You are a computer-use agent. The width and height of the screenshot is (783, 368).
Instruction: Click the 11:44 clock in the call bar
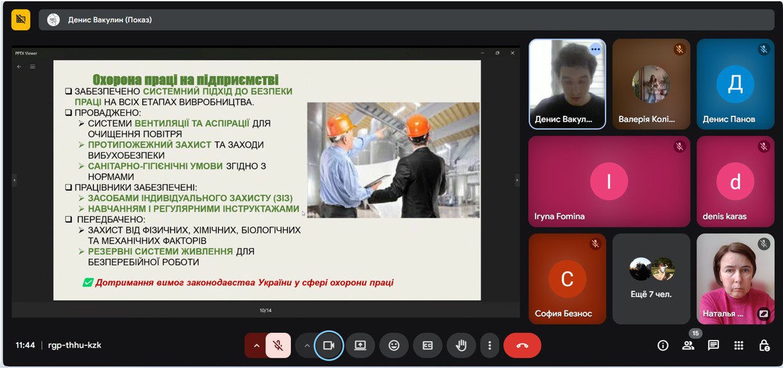click(x=25, y=345)
